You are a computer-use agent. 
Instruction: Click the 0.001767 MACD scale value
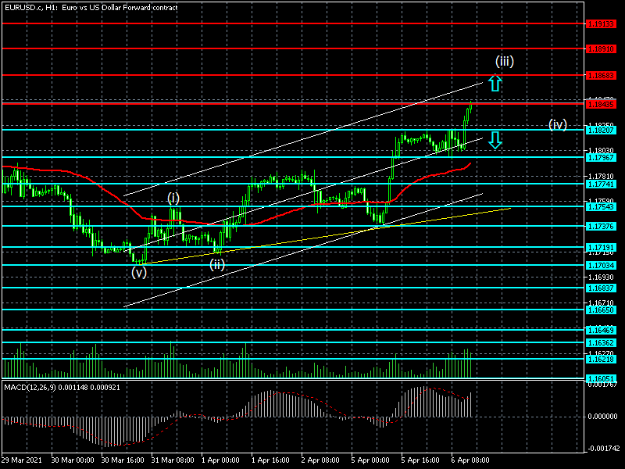[x=602, y=385]
